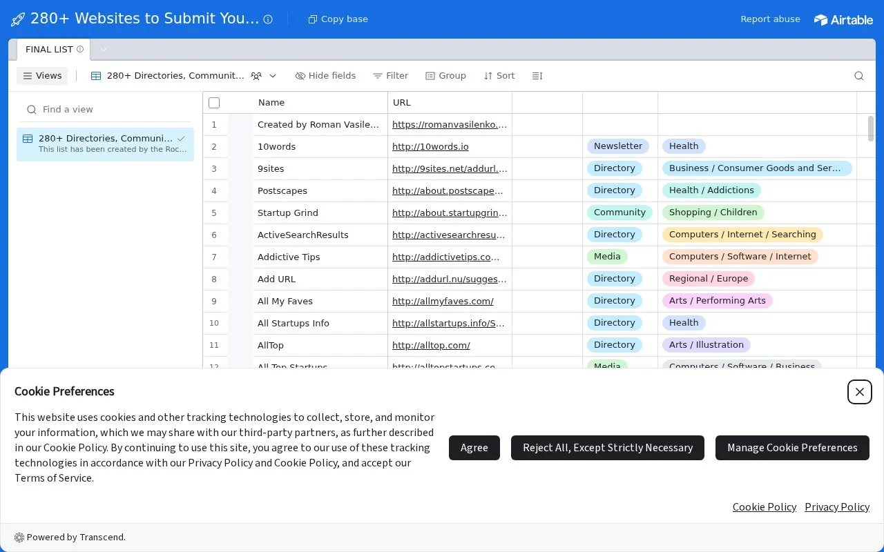Click the Media tag for Addictive Tips

click(607, 257)
